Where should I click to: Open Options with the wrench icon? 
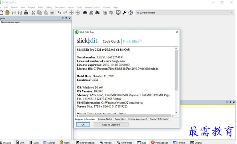[124, 12]
